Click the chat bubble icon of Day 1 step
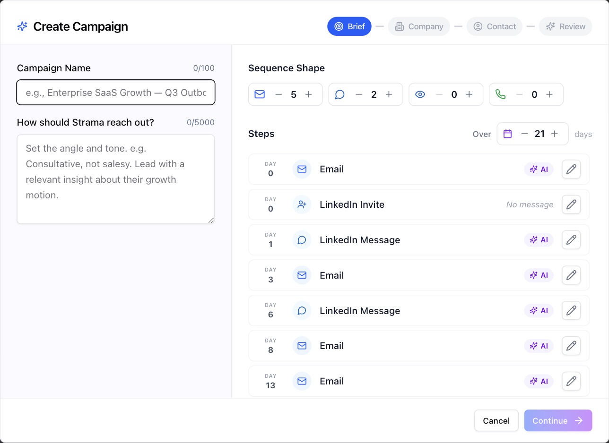This screenshot has width=609, height=443. click(302, 240)
